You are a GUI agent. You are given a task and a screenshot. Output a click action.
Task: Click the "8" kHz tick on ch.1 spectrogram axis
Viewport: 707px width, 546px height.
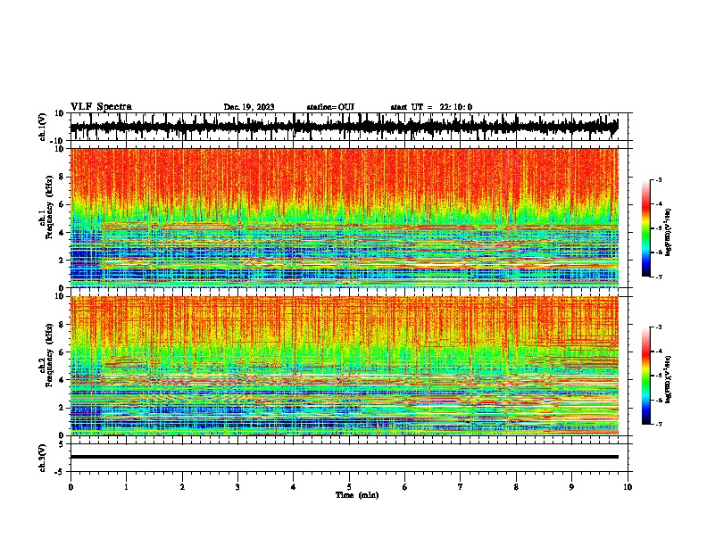point(62,177)
